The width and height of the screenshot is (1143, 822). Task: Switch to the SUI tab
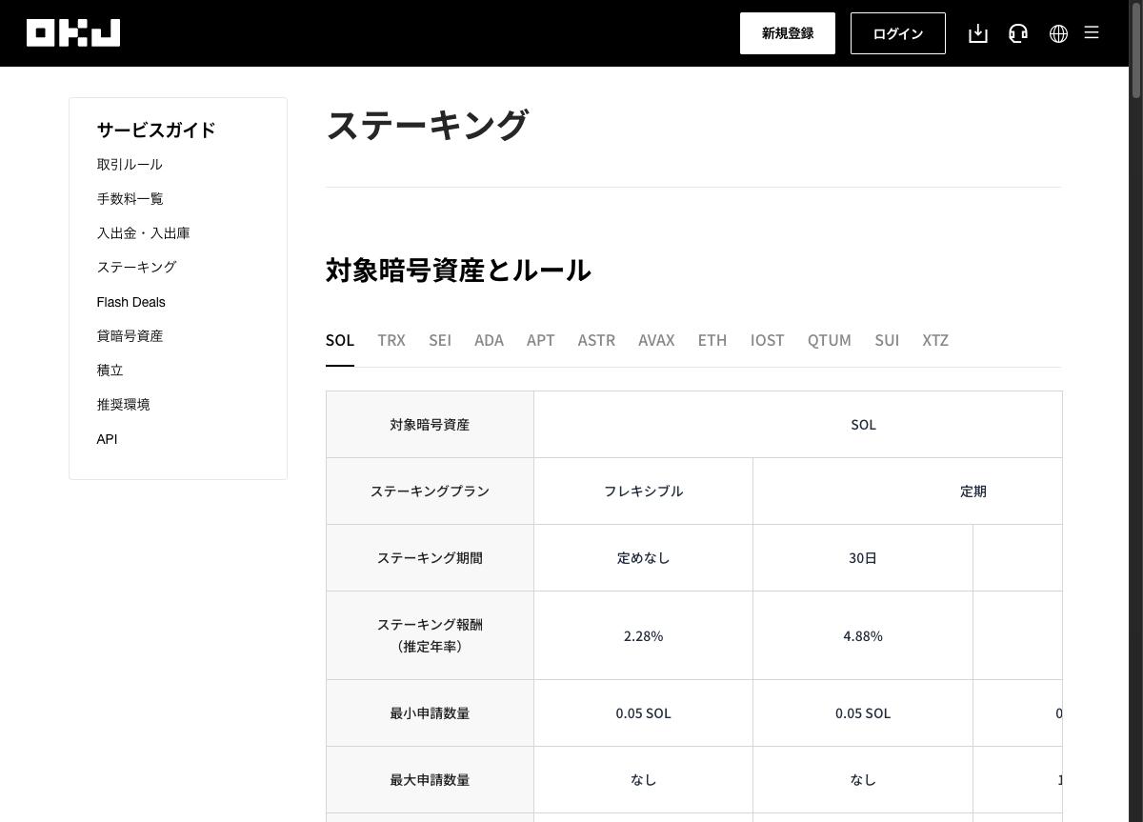[x=887, y=340]
